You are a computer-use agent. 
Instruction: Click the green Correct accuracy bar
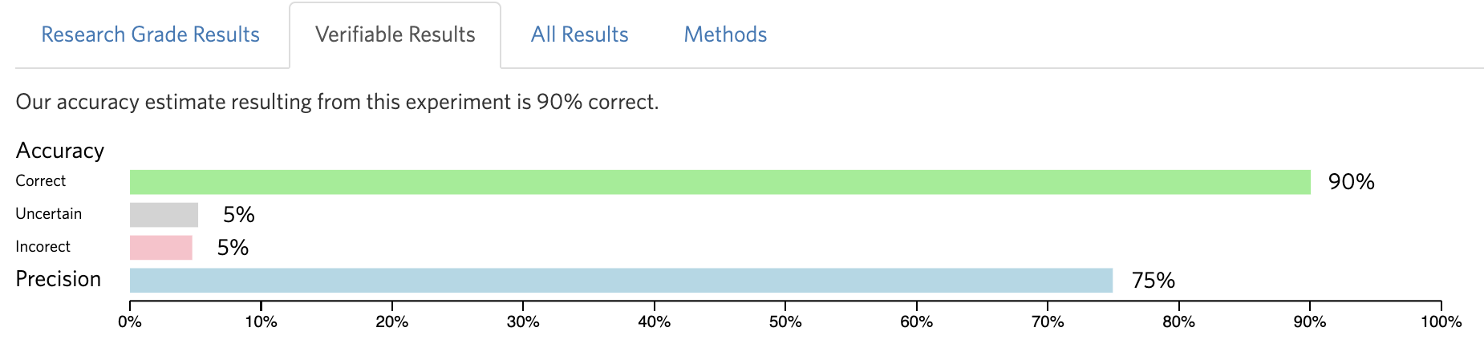pyautogui.click(x=720, y=182)
